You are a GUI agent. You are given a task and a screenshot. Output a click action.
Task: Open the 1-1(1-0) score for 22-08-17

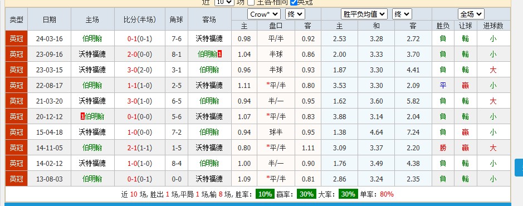click(140, 85)
